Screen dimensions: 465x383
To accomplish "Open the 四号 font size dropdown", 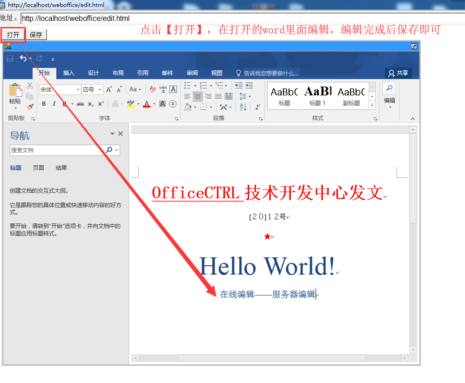I will (x=100, y=89).
